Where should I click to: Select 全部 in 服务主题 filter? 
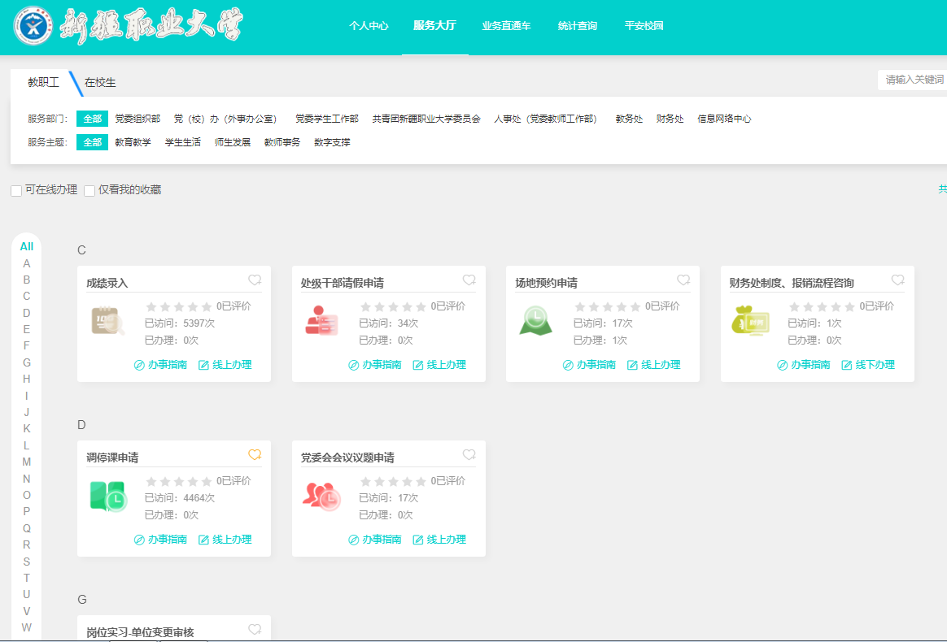pos(93,142)
